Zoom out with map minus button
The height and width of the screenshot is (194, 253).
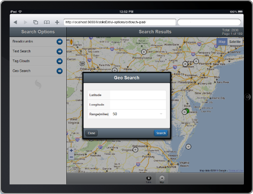[71, 157]
